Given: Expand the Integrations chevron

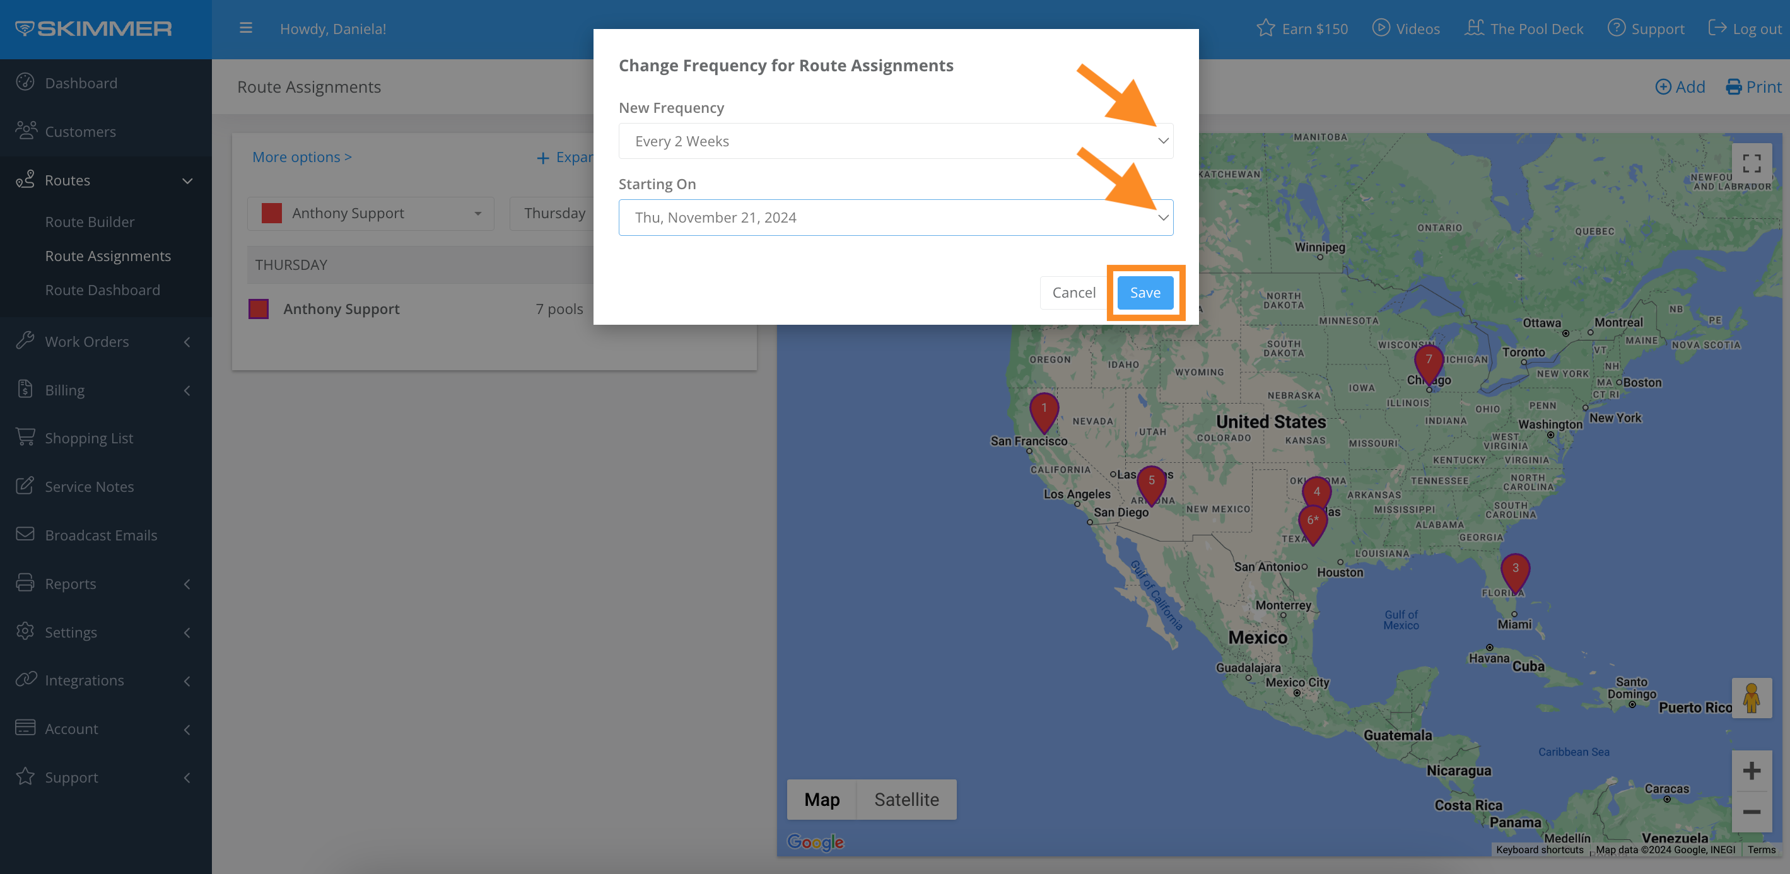Looking at the screenshot, I should [187, 681].
